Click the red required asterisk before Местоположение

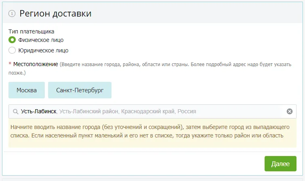click(10, 64)
